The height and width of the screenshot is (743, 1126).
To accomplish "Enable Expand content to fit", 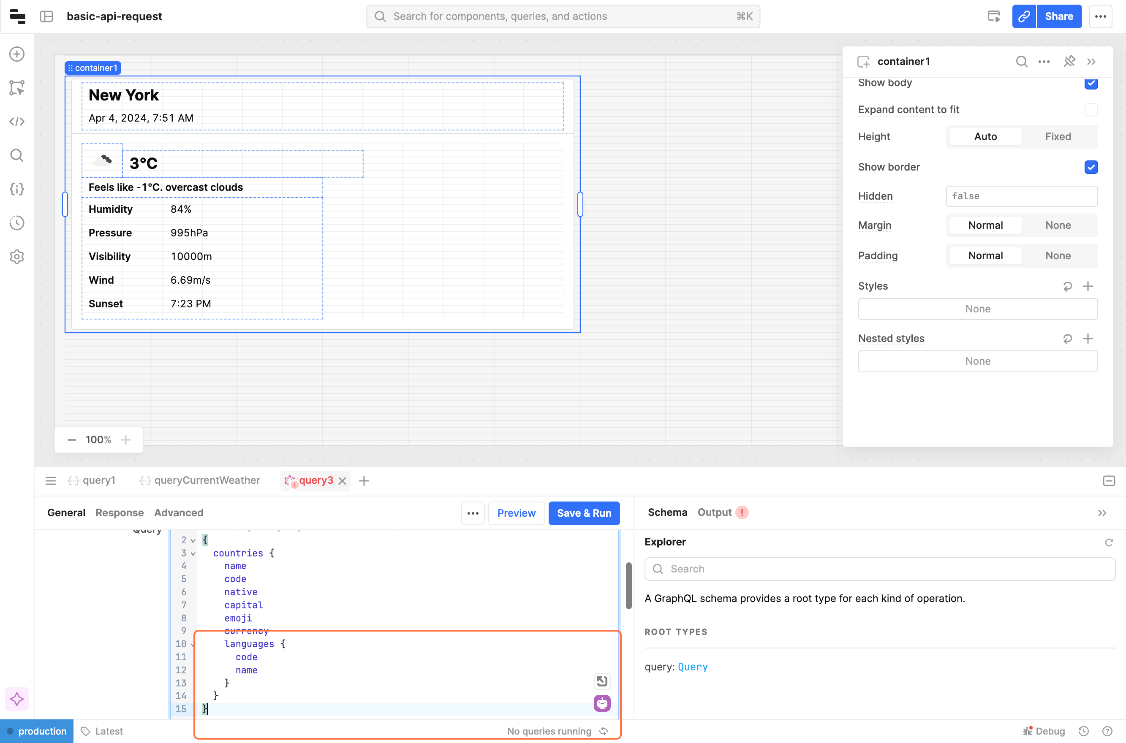I will click(1091, 110).
